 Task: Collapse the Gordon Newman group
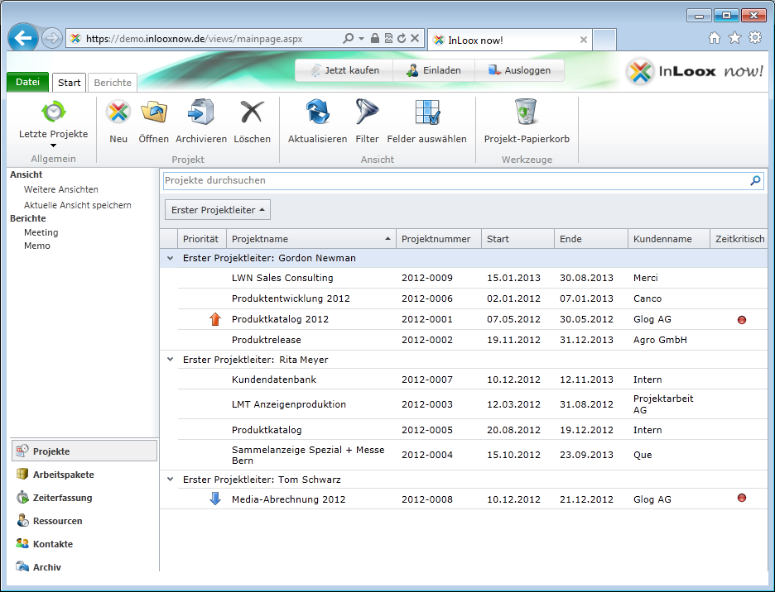click(x=170, y=258)
